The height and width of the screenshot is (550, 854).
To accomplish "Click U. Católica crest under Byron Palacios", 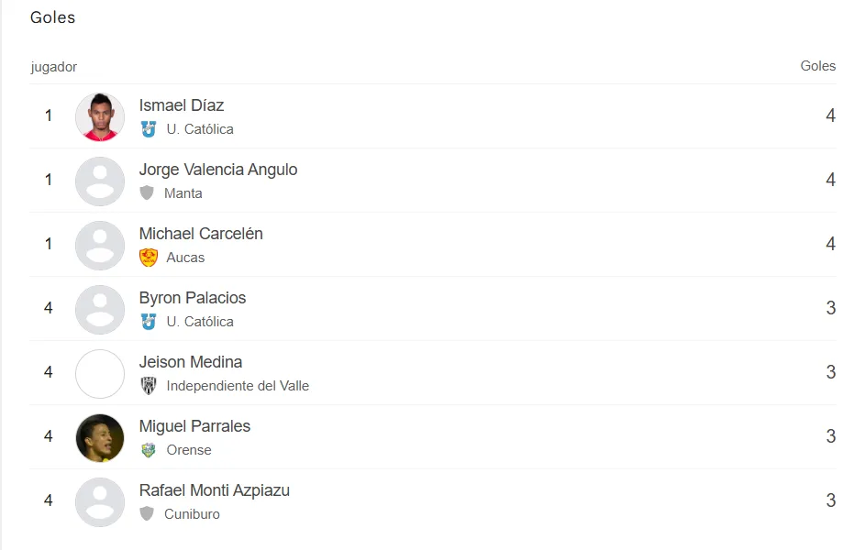I will [149, 322].
